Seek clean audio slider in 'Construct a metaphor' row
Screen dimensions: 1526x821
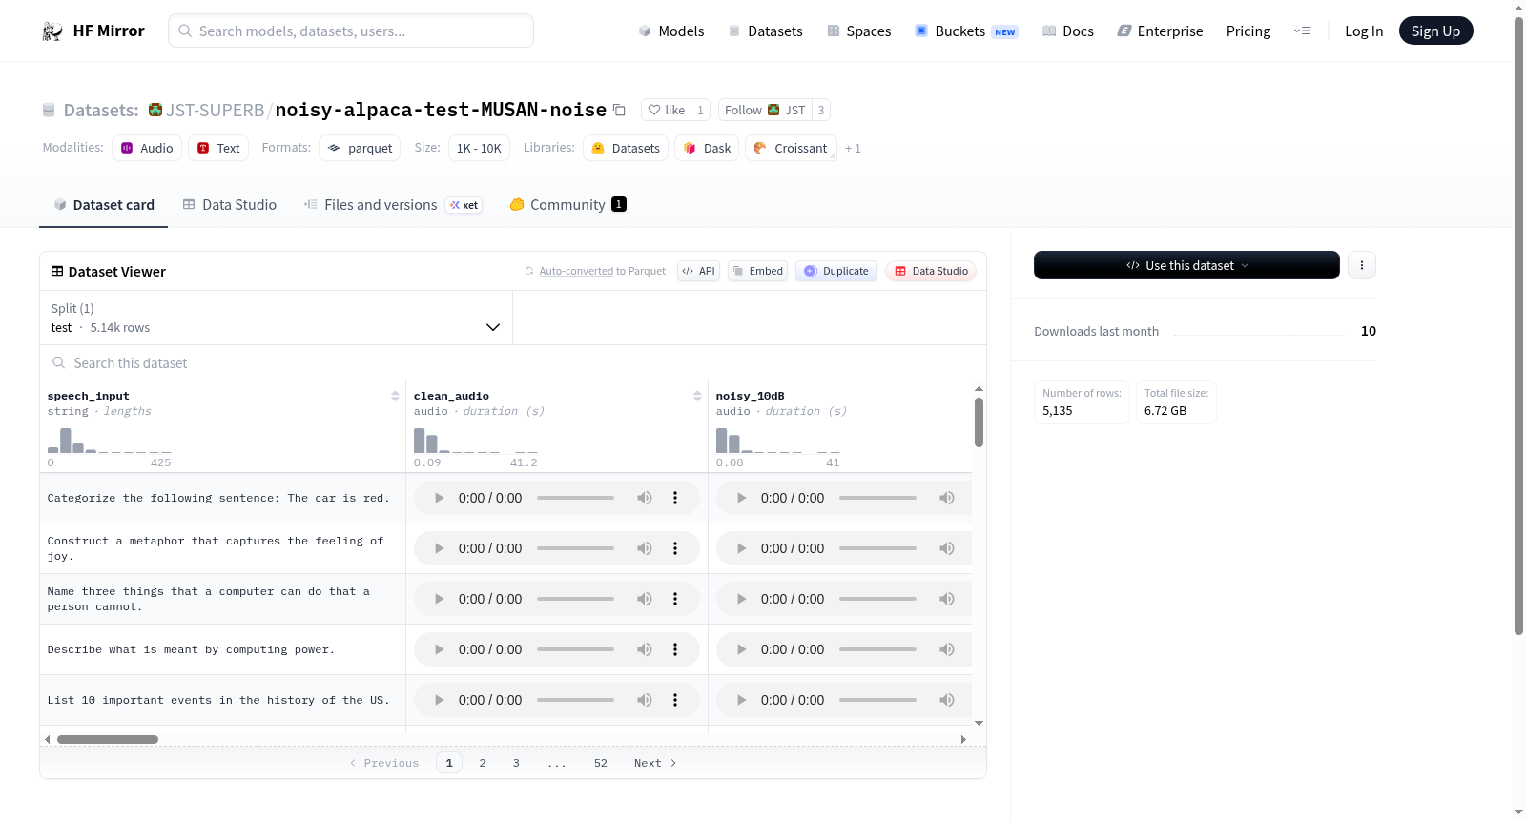tap(575, 548)
